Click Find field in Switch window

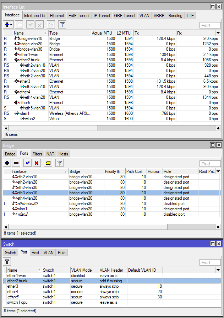[210, 262]
